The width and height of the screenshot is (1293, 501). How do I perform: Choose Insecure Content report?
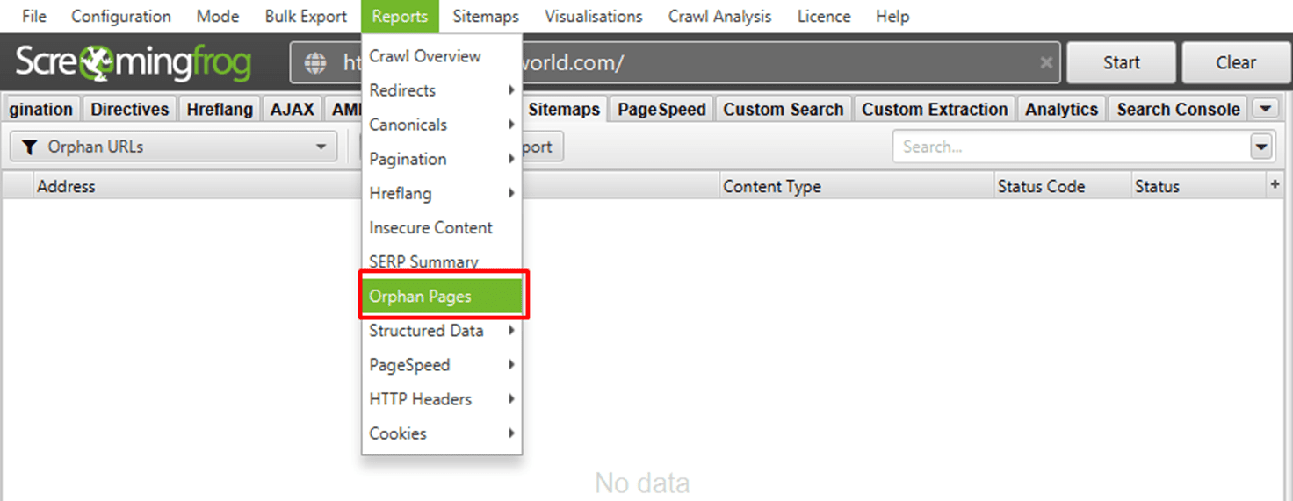tap(442, 227)
